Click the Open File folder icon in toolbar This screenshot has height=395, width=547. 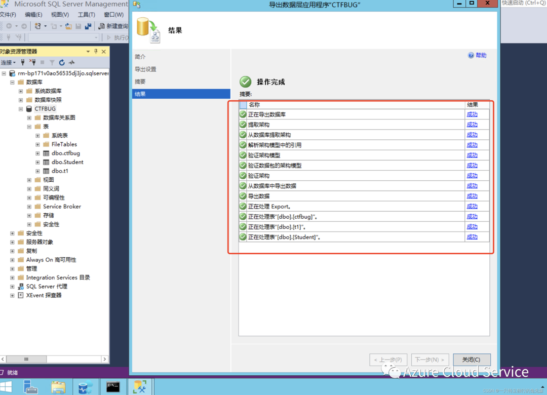pos(69,26)
